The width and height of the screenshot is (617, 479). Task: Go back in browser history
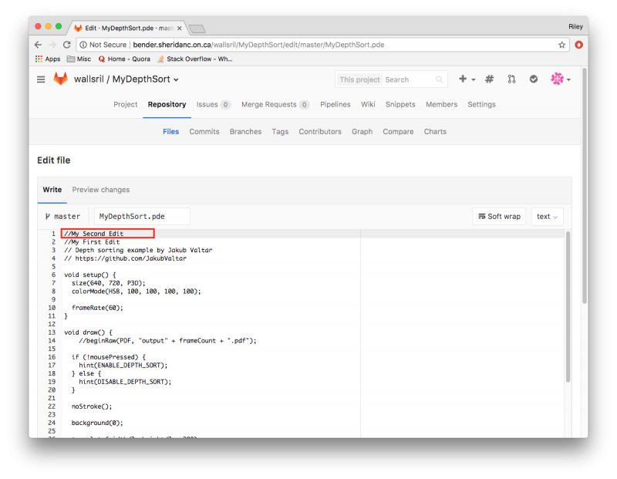pyautogui.click(x=38, y=45)
